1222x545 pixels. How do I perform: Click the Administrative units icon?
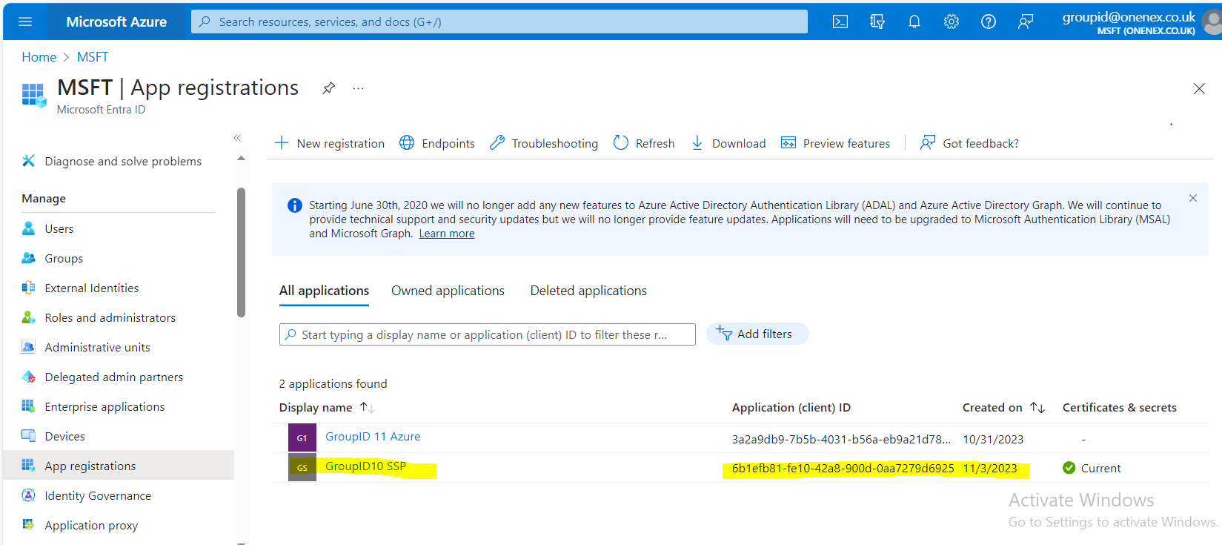(x=28, y=347)
